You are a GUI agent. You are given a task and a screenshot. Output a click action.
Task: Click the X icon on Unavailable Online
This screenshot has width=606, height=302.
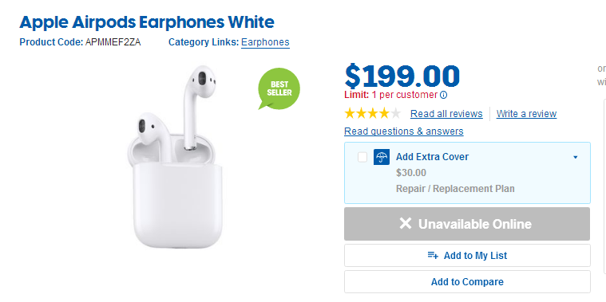(x=406, y=224)
